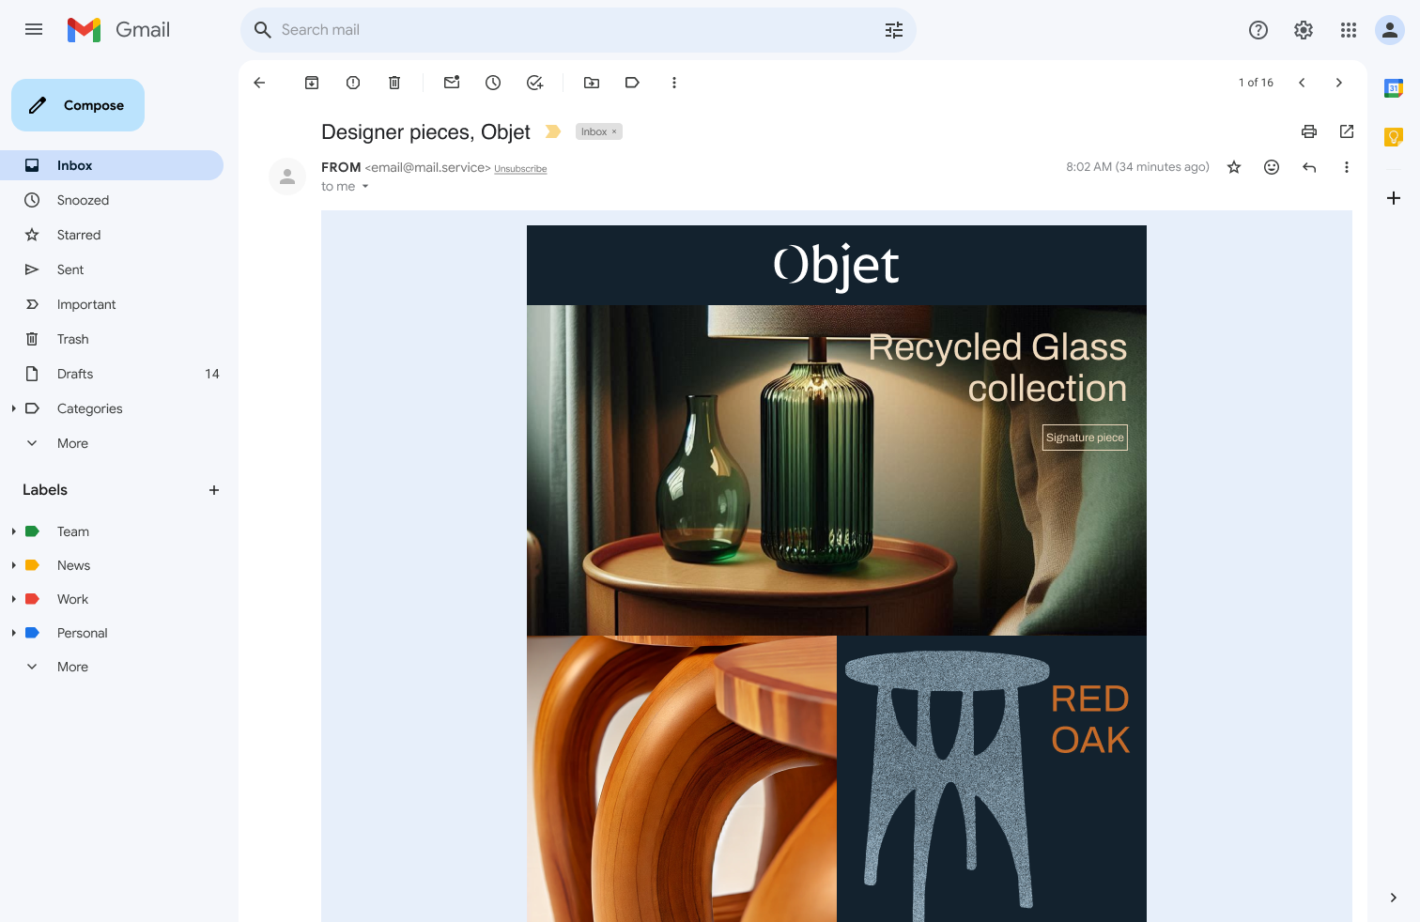Image resolution: width=1420 pixels, height=922 pixels.
Task: Open Google Keep side panel
Action: pos(1394,137)
